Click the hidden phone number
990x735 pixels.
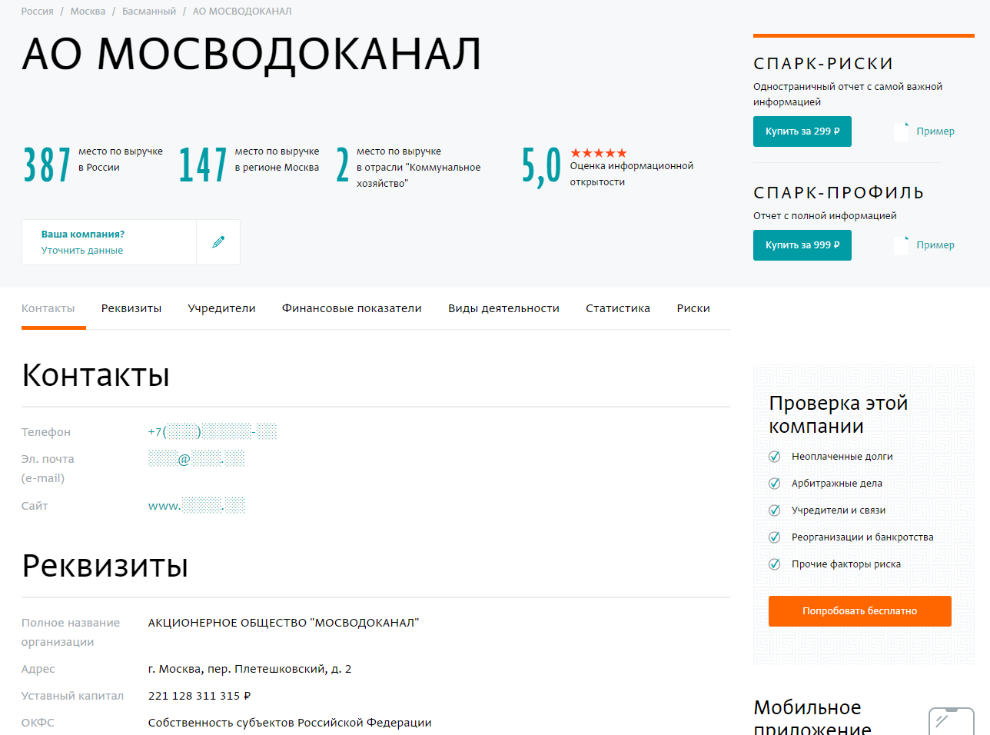tap(212, 432)
